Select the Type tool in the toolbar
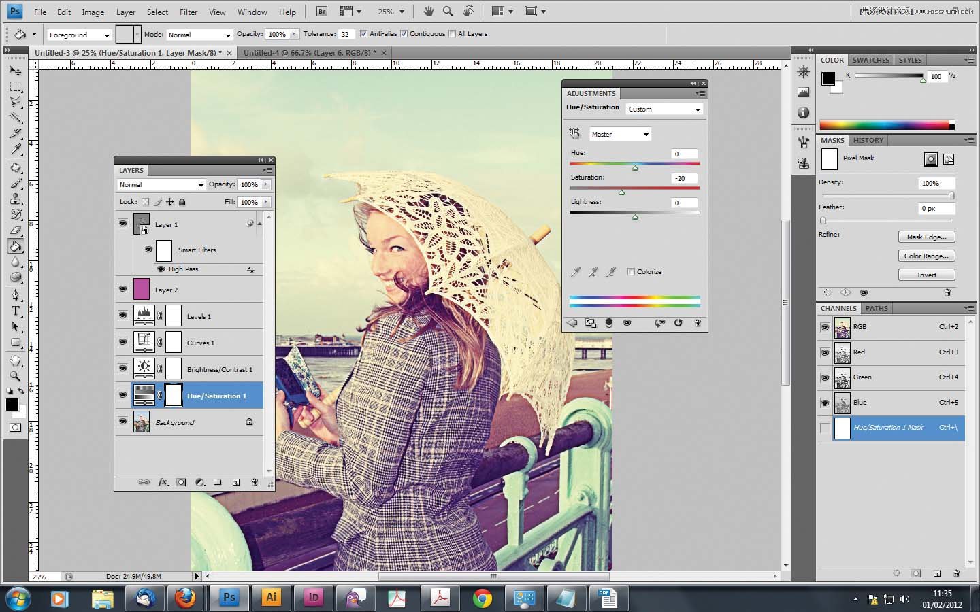The height and width of the screenshot is (612, 980). (x=15, y=311)
